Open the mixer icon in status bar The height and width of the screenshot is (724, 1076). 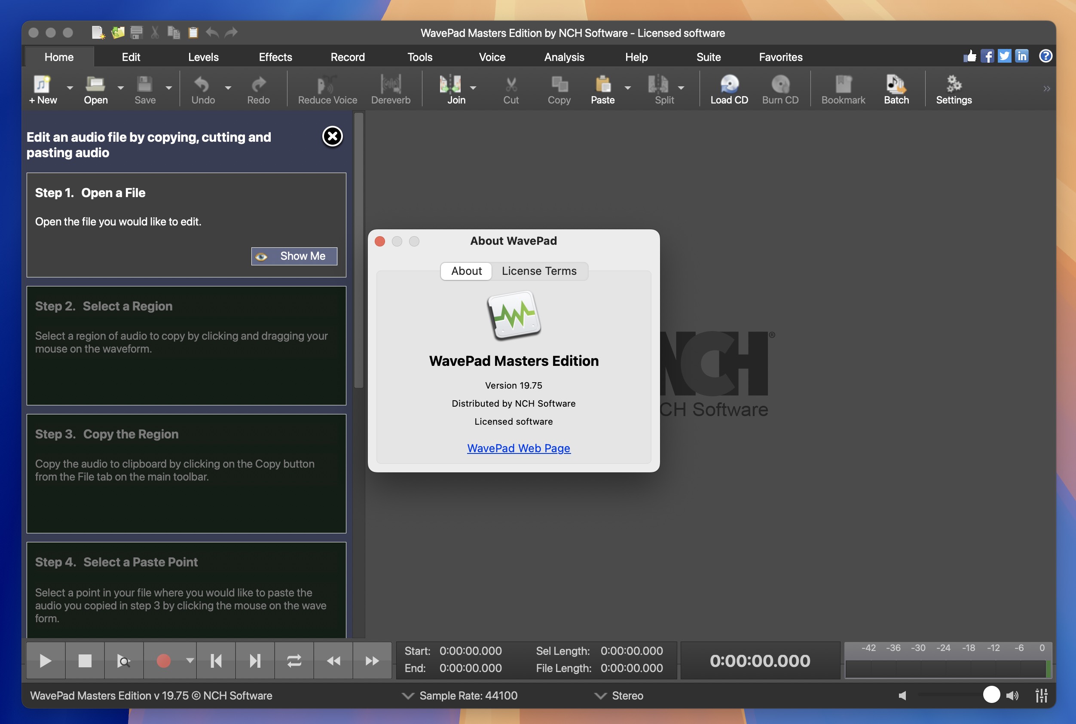point(1041,695)
